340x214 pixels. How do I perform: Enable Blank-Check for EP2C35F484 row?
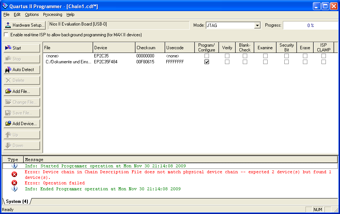click(245, 62)
